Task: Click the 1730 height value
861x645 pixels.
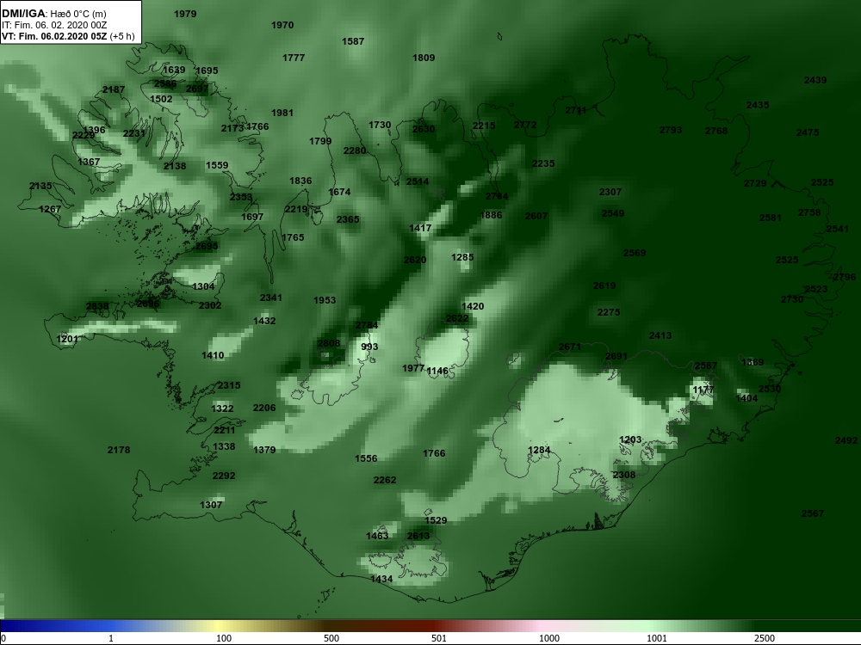Action: [x=380, y=125]
